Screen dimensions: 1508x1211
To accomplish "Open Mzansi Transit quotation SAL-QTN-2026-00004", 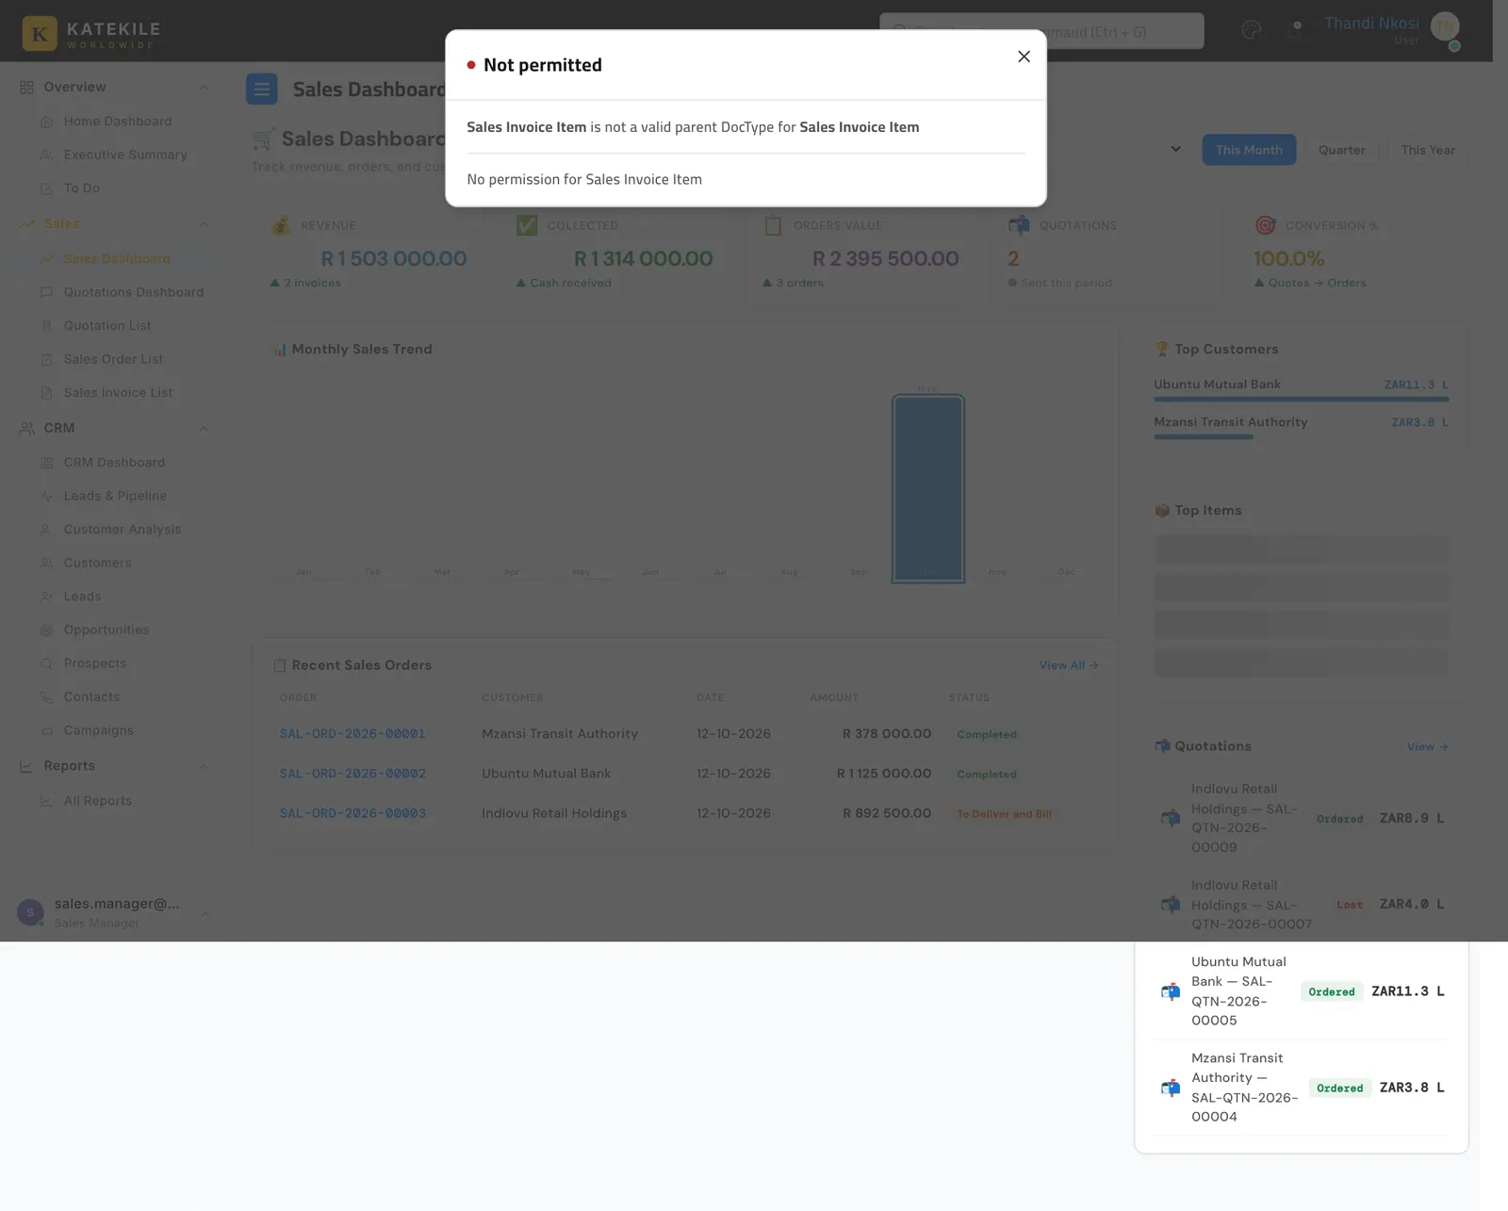I will [1301, 1088].
